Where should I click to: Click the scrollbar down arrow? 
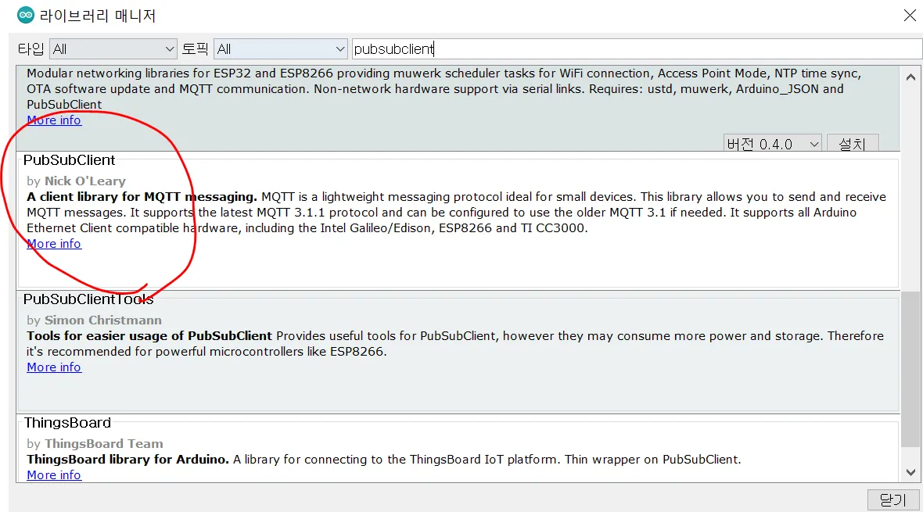(910, 472)
